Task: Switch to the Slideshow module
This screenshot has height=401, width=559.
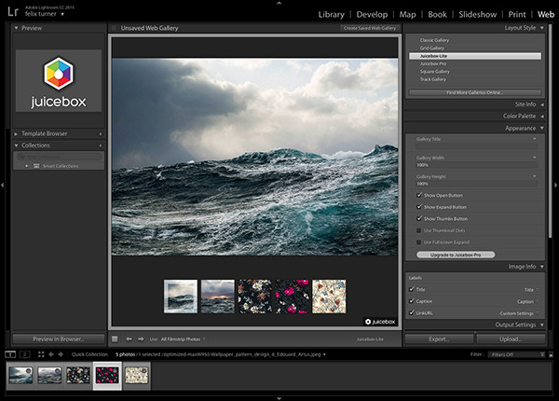Action: [x=477, y=15]
